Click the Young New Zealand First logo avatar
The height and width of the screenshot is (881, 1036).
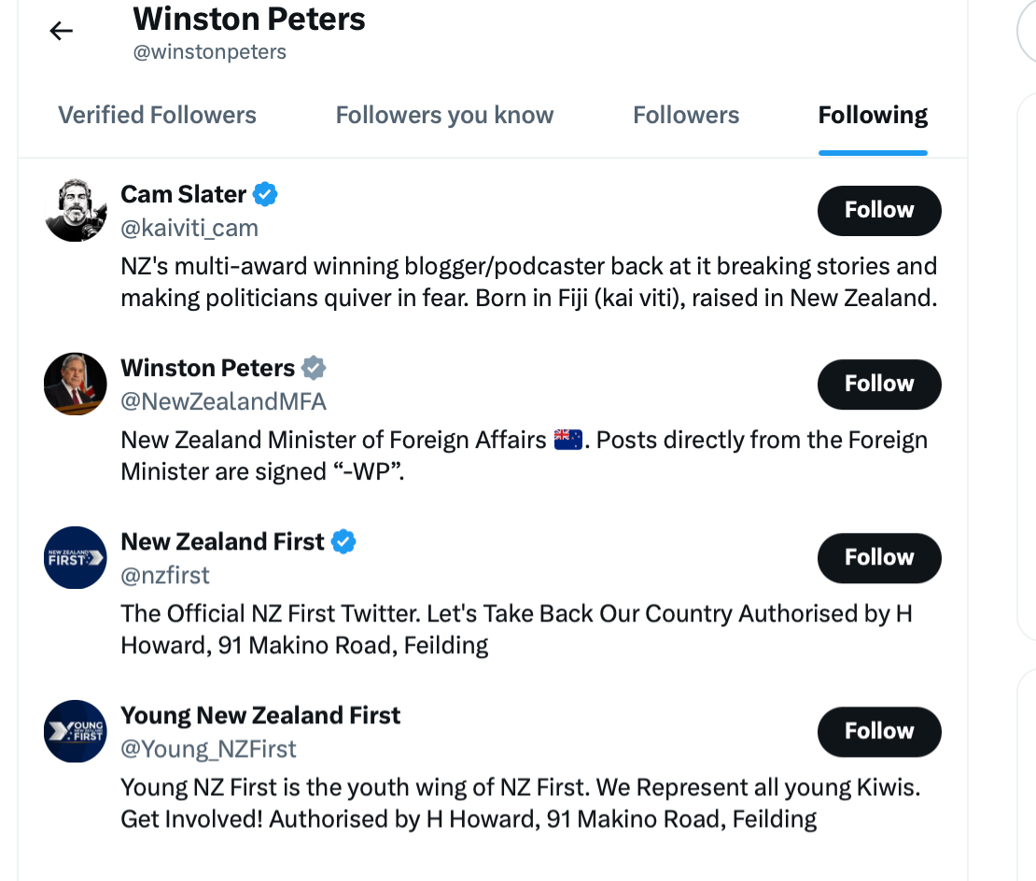(x=75, y=731)
